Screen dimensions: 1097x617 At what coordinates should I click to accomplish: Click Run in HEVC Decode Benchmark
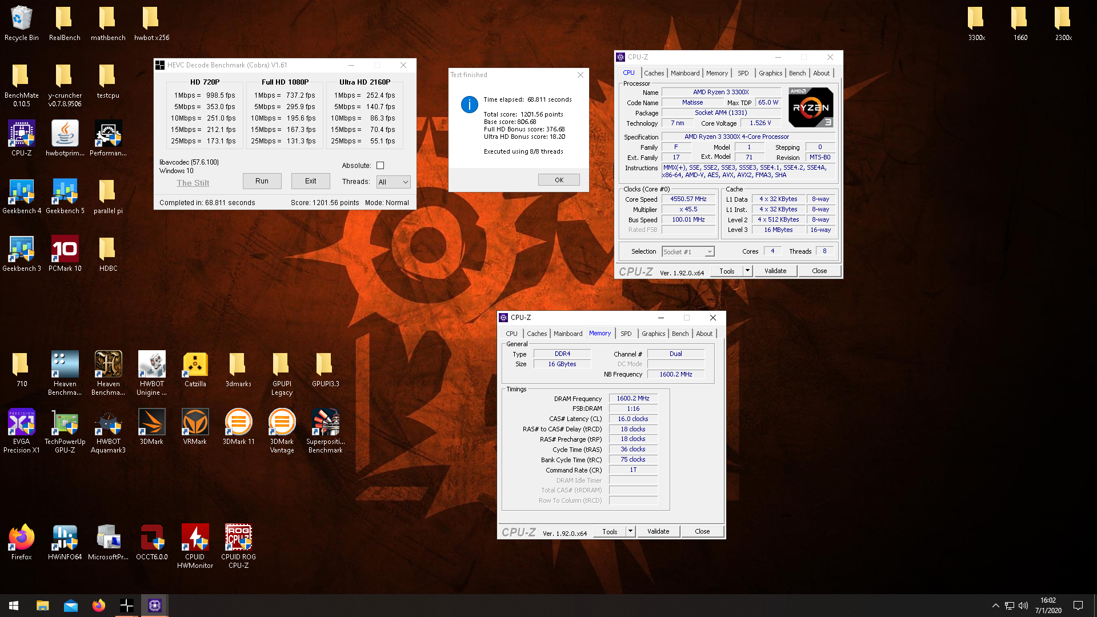point(262,181)
